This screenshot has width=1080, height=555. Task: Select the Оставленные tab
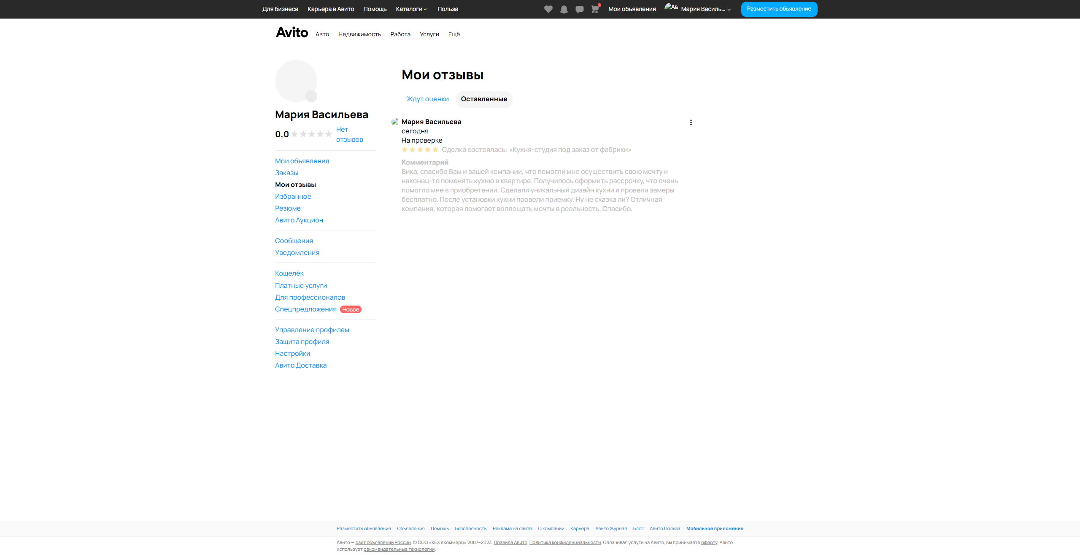484,99
